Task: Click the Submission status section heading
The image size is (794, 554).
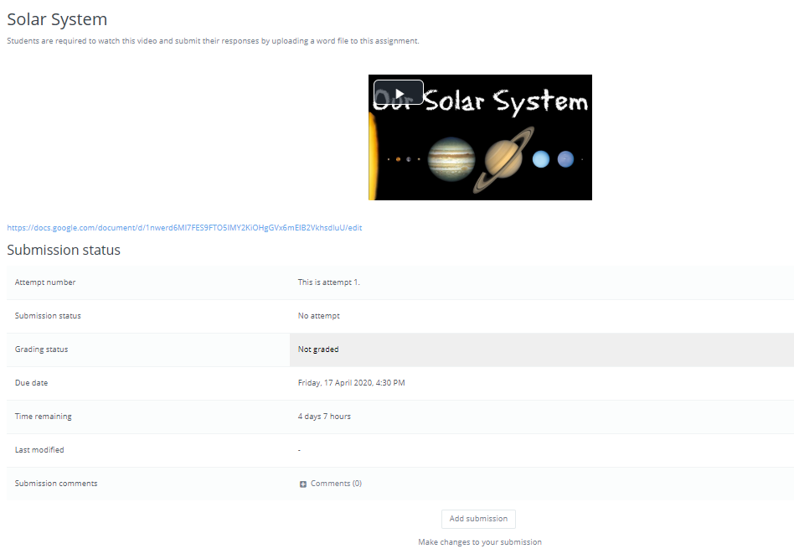Action: click(64, 250)
